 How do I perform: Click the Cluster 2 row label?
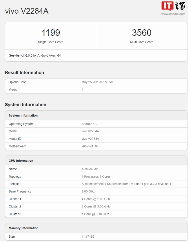coord(15,207)
